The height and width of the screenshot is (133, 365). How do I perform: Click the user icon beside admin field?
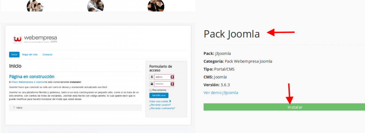(152, 77)
